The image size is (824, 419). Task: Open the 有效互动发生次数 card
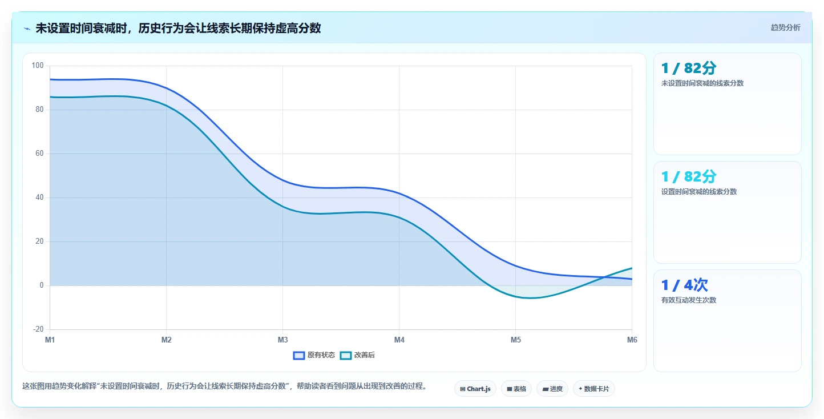[727, 321]
